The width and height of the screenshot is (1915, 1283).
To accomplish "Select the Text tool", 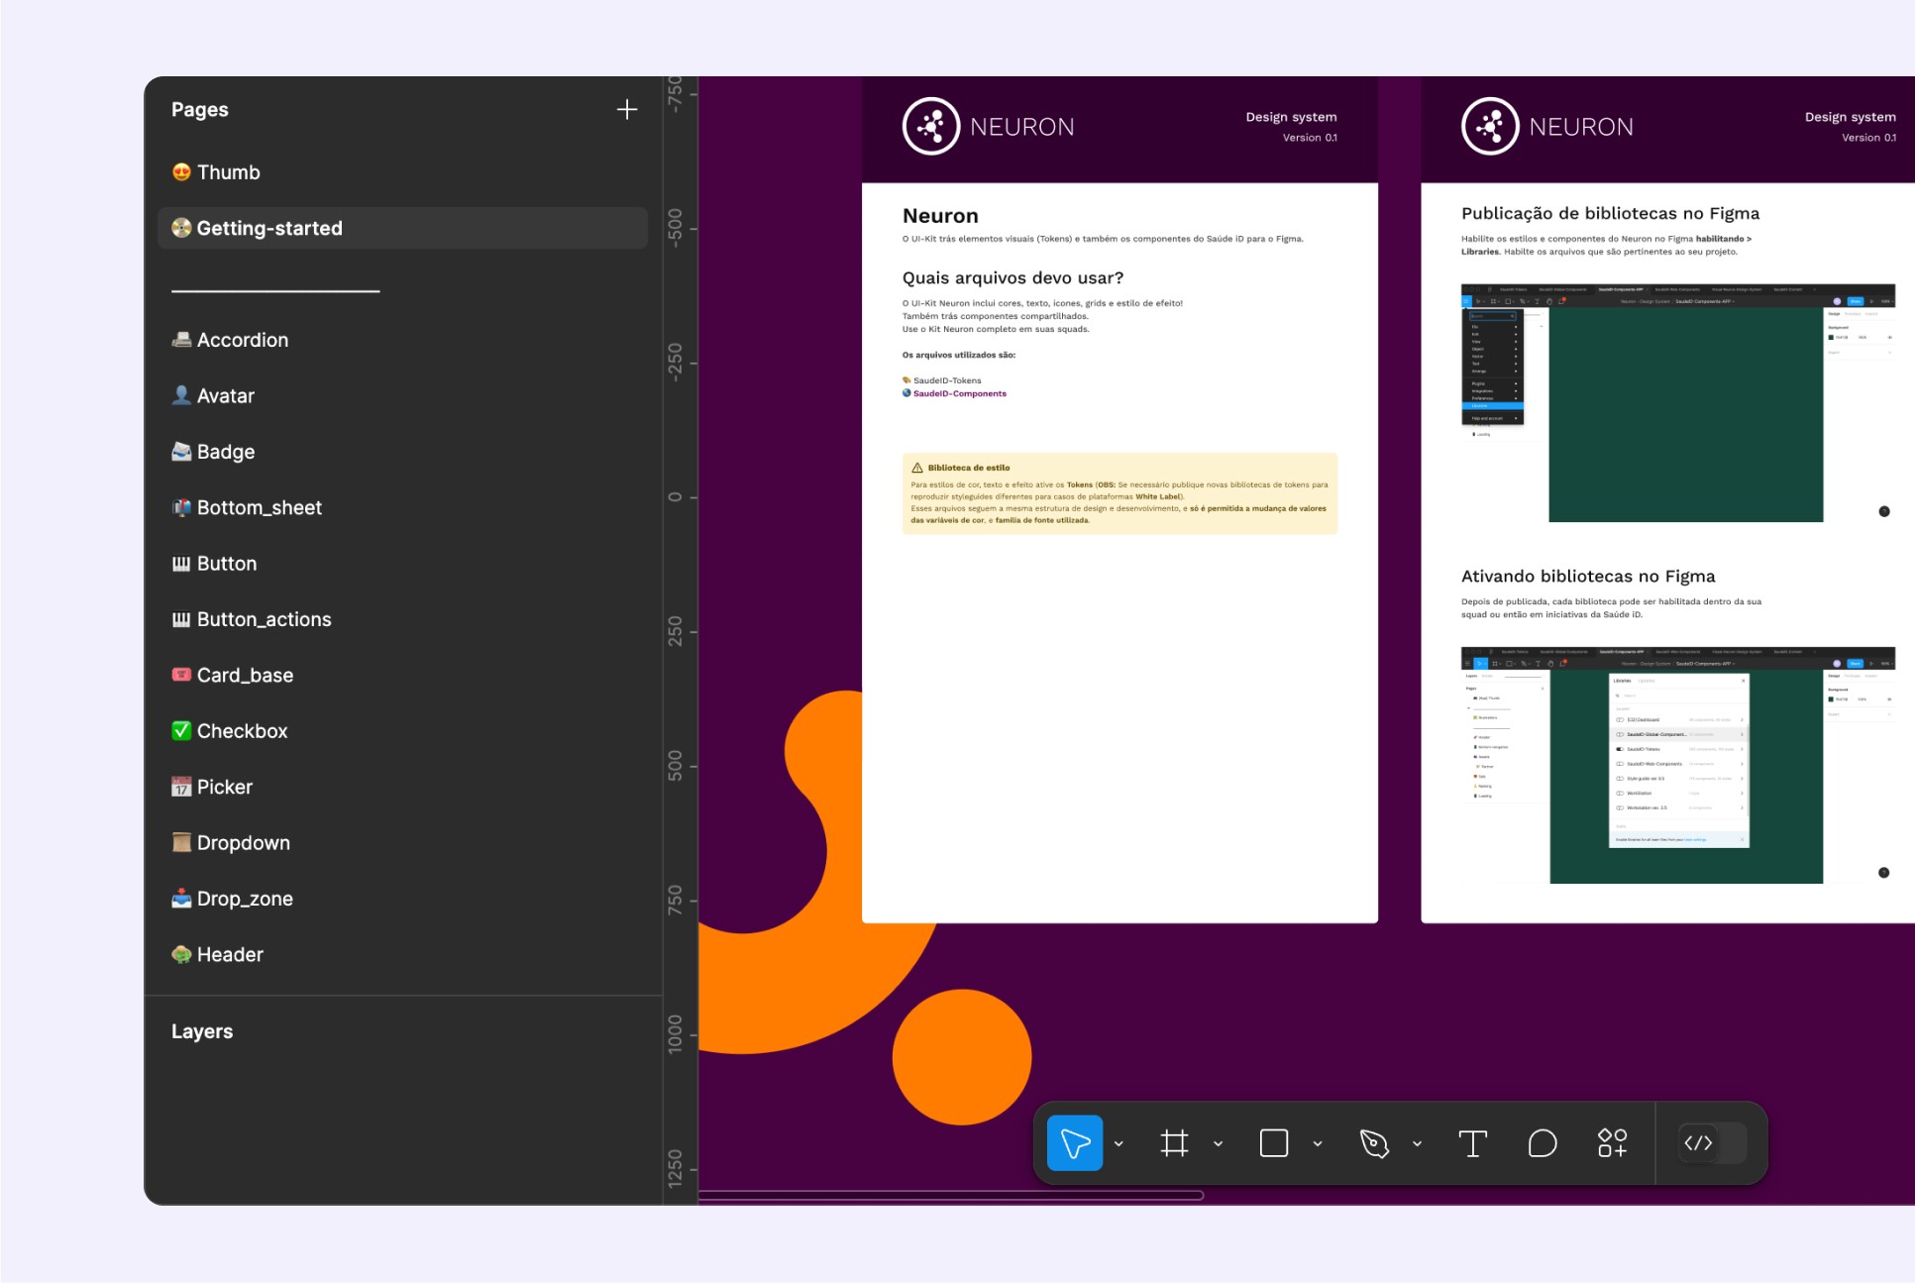I will pyautogui.click(x=1473, y=1143).
